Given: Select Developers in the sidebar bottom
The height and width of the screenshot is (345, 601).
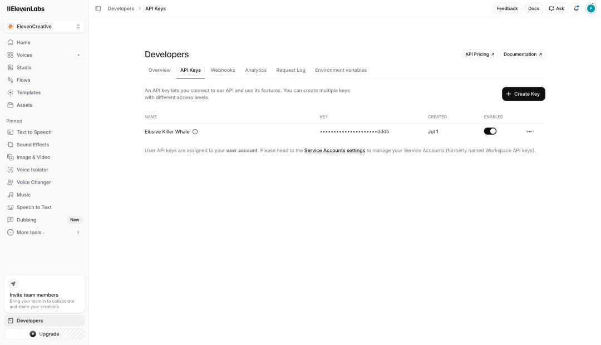Looking at the screenshot, I should click(x=45, y=321).
